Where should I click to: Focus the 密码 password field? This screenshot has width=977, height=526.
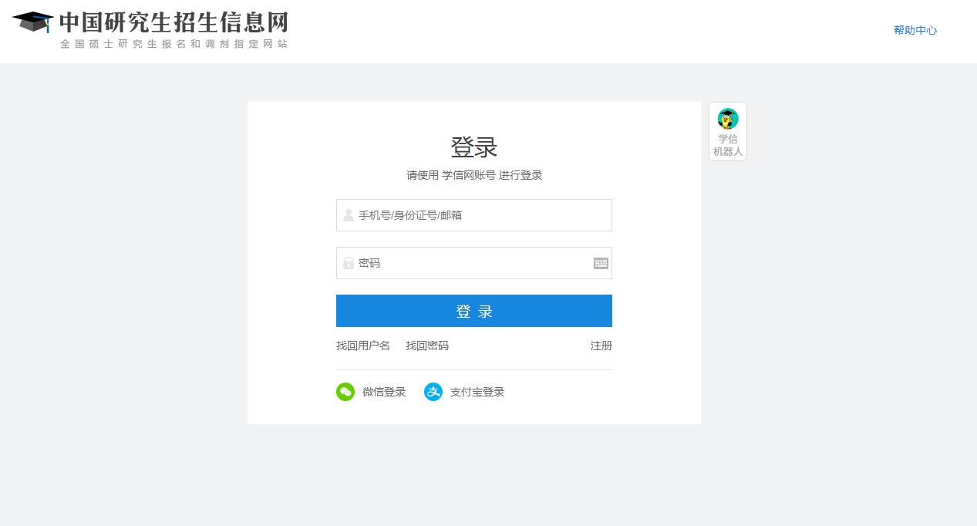(474, 263)
